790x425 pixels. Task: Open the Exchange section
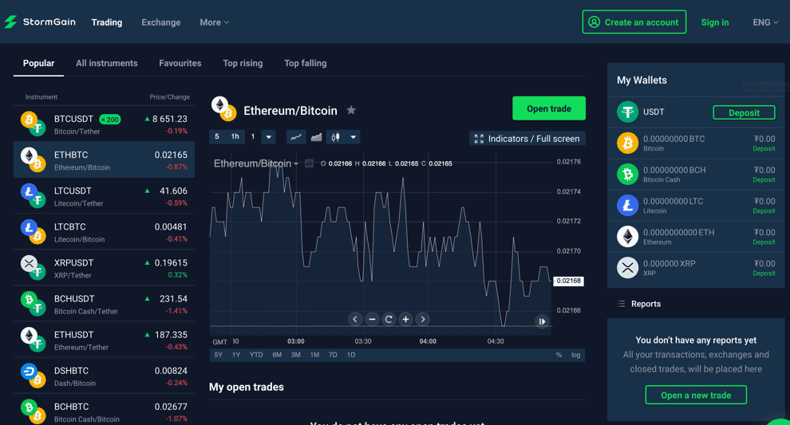click(160, 22)
